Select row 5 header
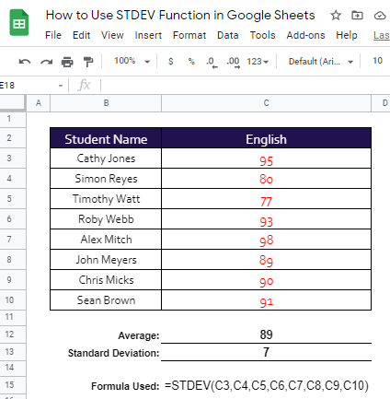Image resolution: width=390 pixels, height=399 pixels. (x=13, y=198)
